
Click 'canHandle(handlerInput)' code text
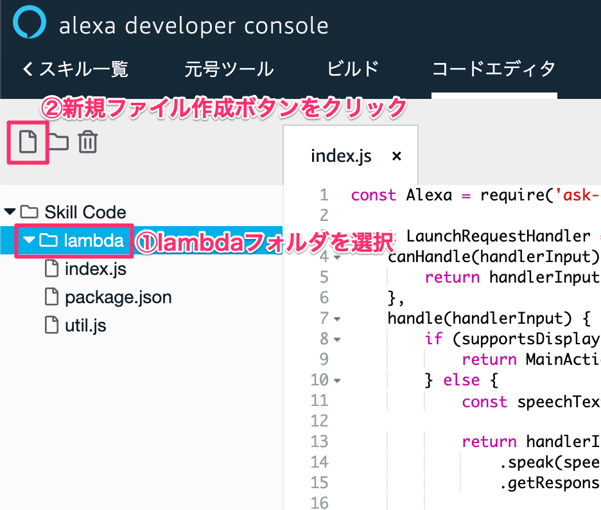(x=493, y=257)
